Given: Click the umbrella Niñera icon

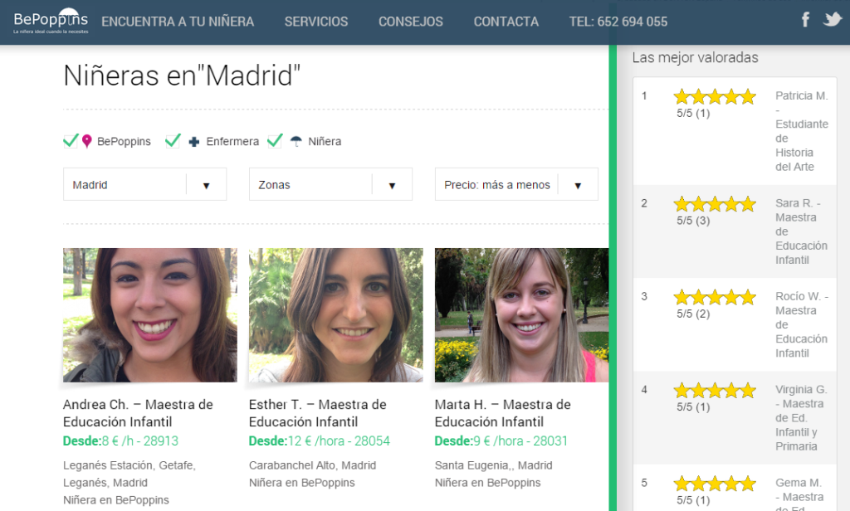Looking at the screenshot, I should tap(296, 142).
